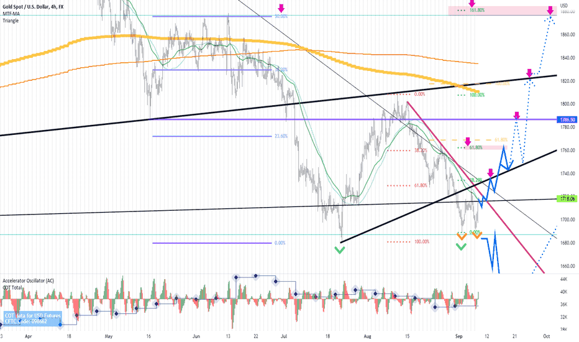Click the Sep label on time axis
This screenshot has width=579, height=342.
[x=459, y=336]
